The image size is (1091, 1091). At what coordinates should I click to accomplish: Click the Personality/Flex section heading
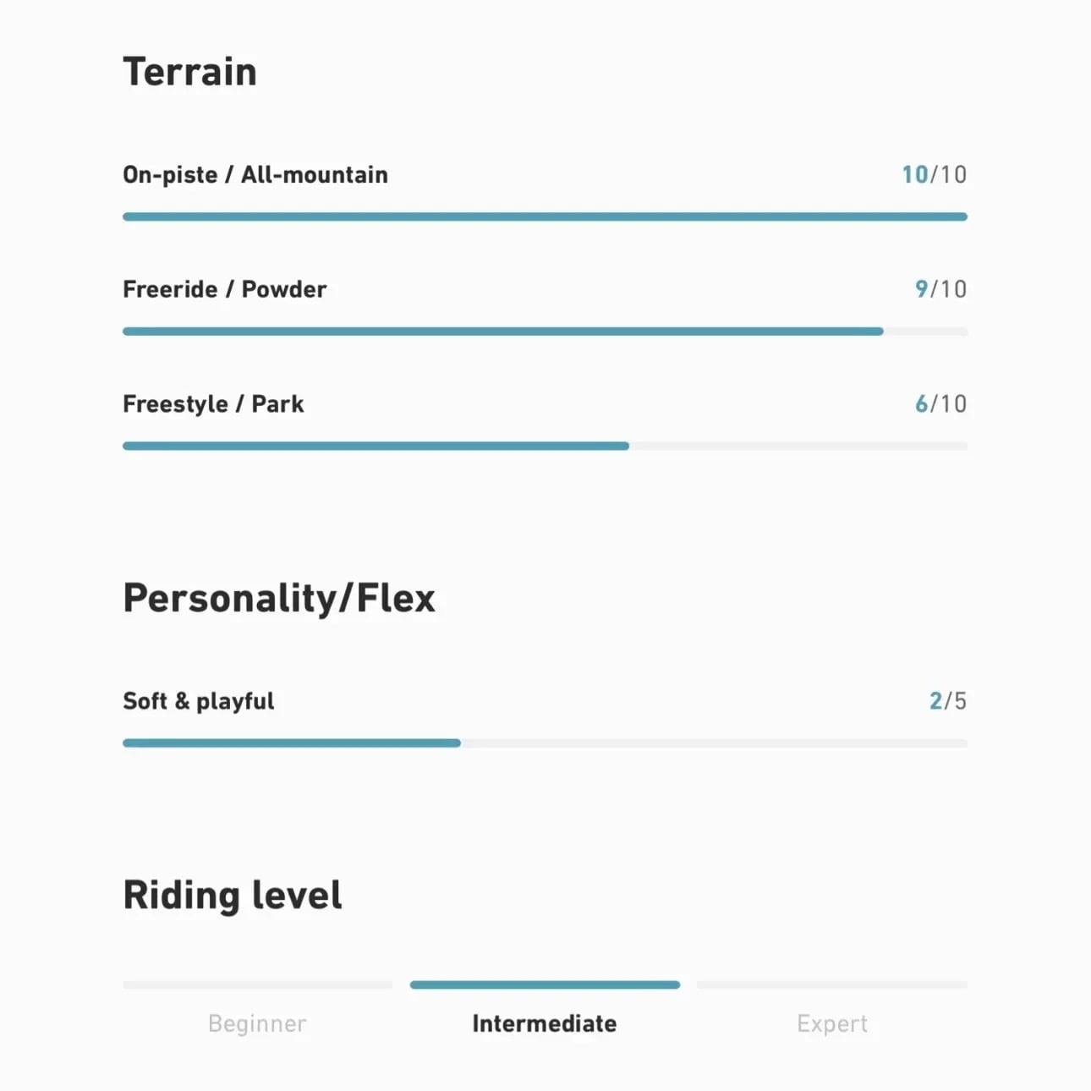(279, 599)
